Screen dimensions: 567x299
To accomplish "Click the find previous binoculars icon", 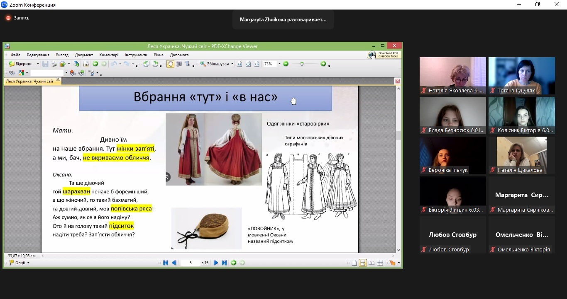I will click(x=73, y=72).
